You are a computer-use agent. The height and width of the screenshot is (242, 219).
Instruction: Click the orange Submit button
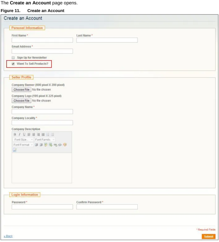[208, 236]
